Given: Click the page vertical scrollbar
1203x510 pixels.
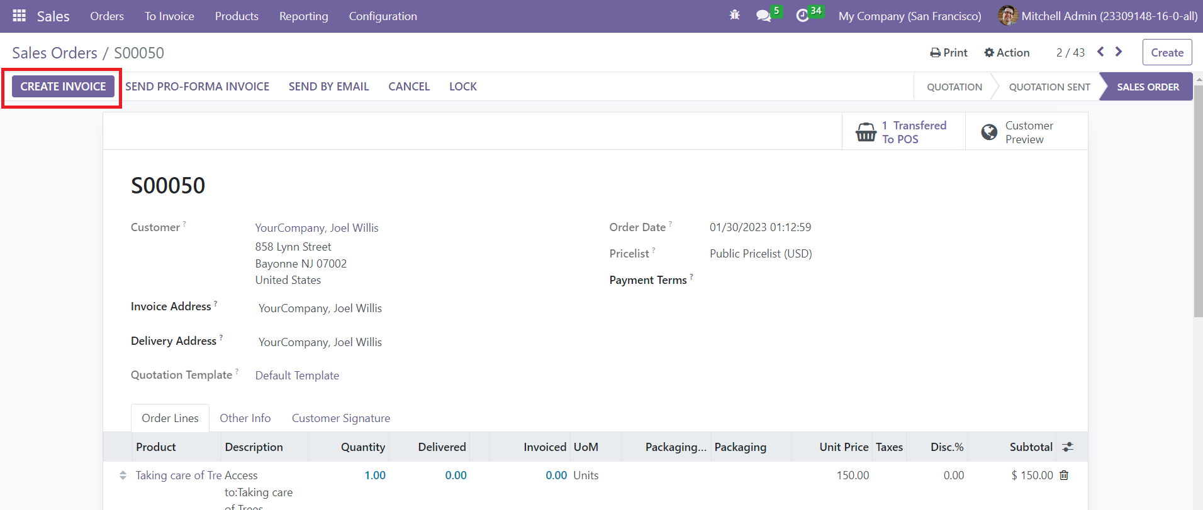Looking at the screenshot, I should [1198, 201].
